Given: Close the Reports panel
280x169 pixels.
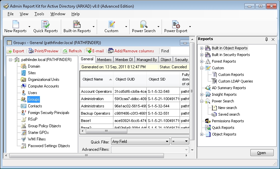Looking at the screenshot, I should tap(273, 39).
